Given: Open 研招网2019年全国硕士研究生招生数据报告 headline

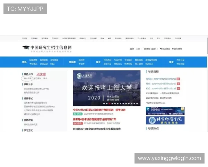Looking at the screenshot, I should (x=97, y=129).
